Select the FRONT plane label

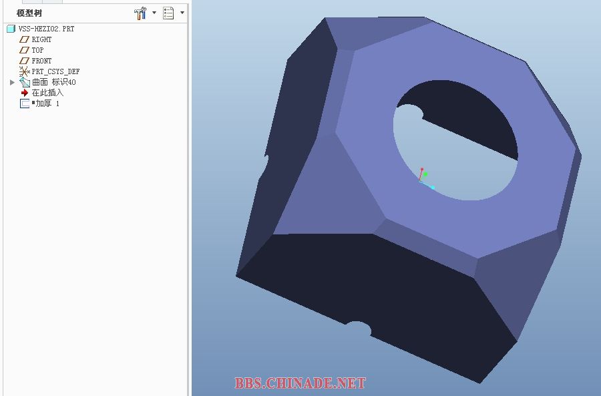pyautogui.click(x=41, y=61)
